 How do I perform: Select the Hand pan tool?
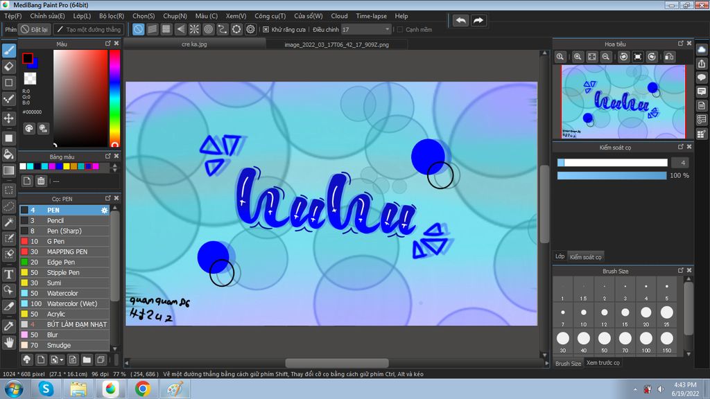tap(9, 342)
